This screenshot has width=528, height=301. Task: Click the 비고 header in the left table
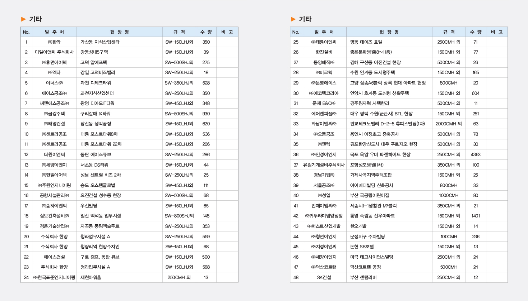[x=227, y=32]
